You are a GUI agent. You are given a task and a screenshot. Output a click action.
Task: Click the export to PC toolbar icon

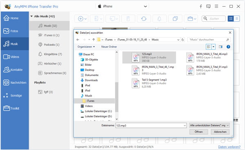click(x=113, y=19)
